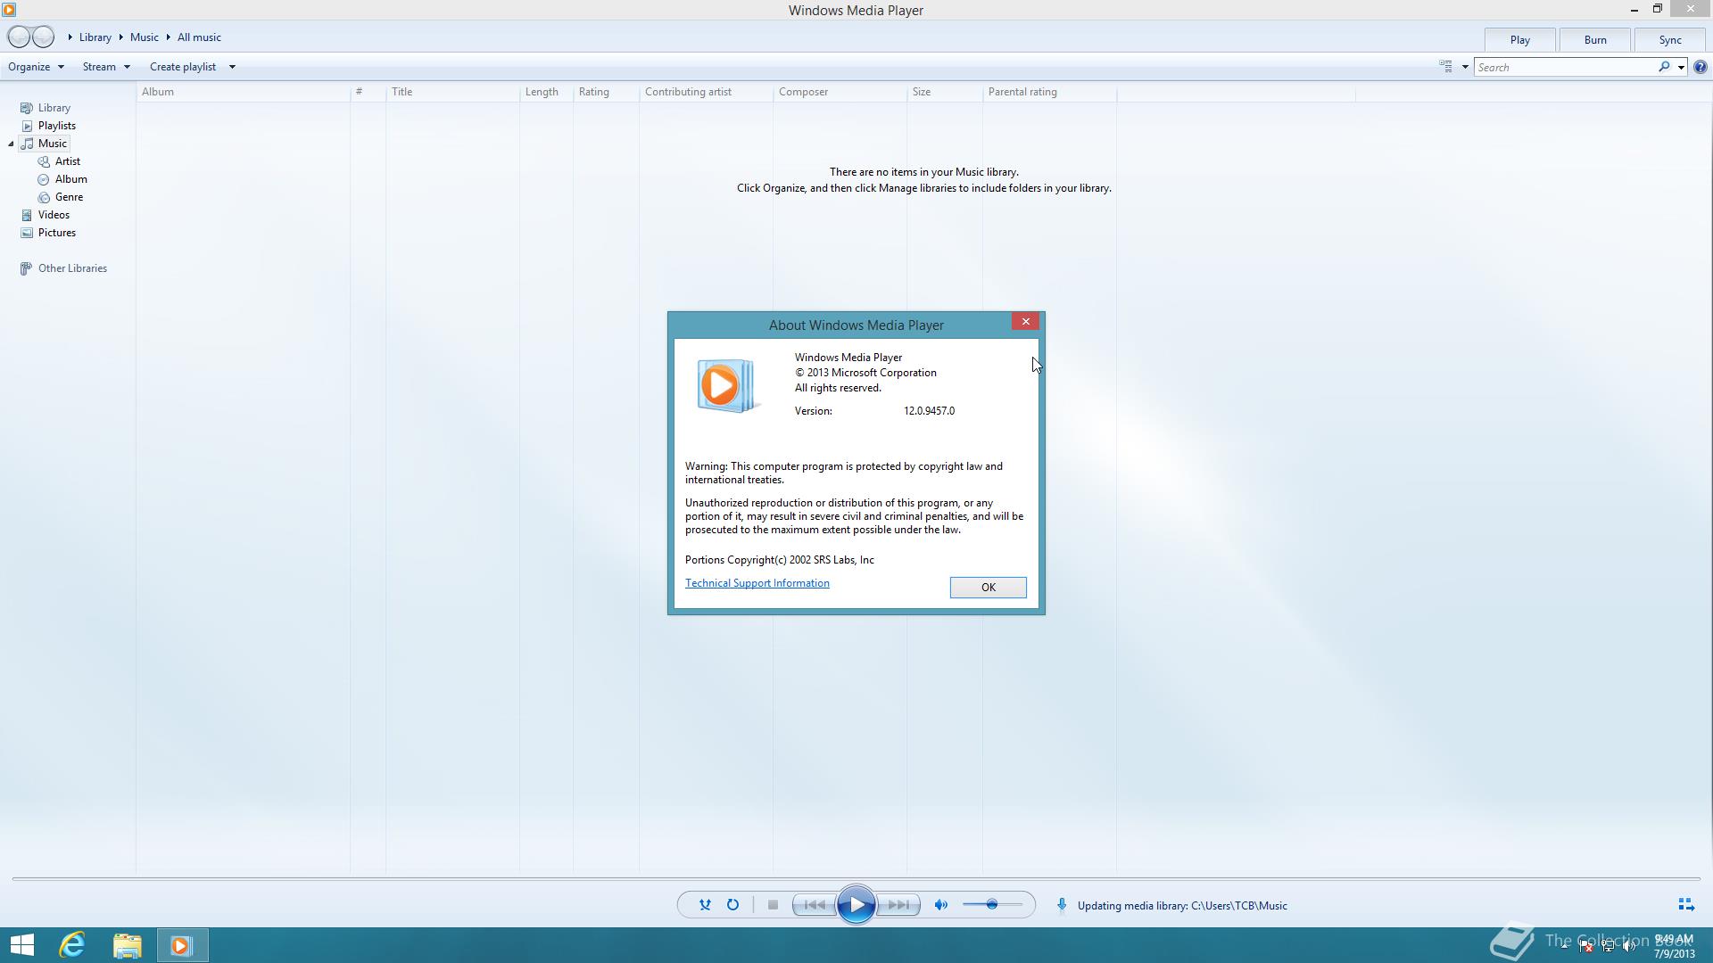Switch to Now Playing view icon
The height and width of the screenshot is (963, 1713).
(1685, 905)
